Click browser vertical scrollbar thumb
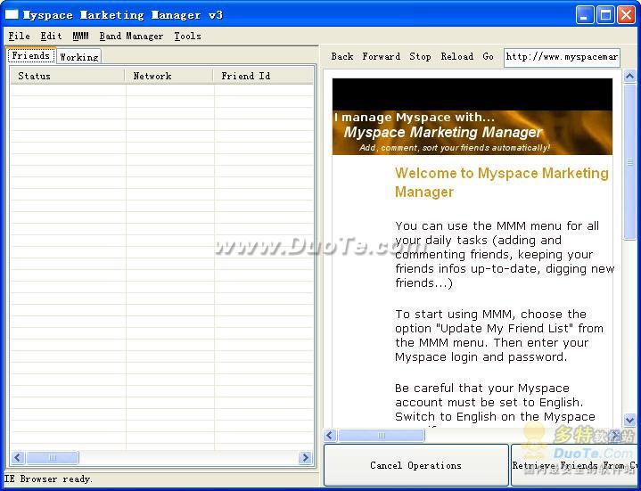 [630, 162]
